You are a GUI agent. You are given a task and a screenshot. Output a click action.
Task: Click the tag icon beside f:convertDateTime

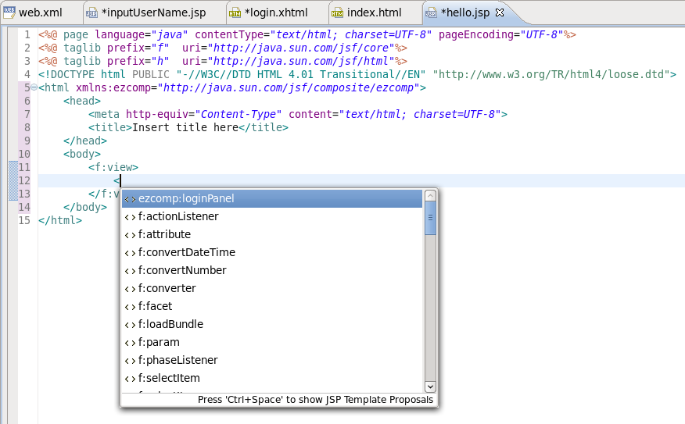click(x=130, y=253)
